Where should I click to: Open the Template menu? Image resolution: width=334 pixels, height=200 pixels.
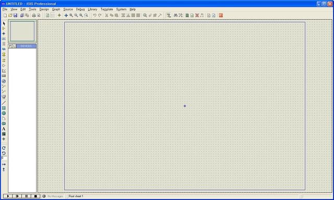coord(106,9)
